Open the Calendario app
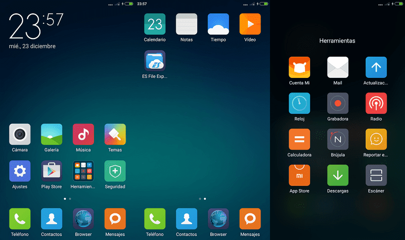 coord(155,24)
